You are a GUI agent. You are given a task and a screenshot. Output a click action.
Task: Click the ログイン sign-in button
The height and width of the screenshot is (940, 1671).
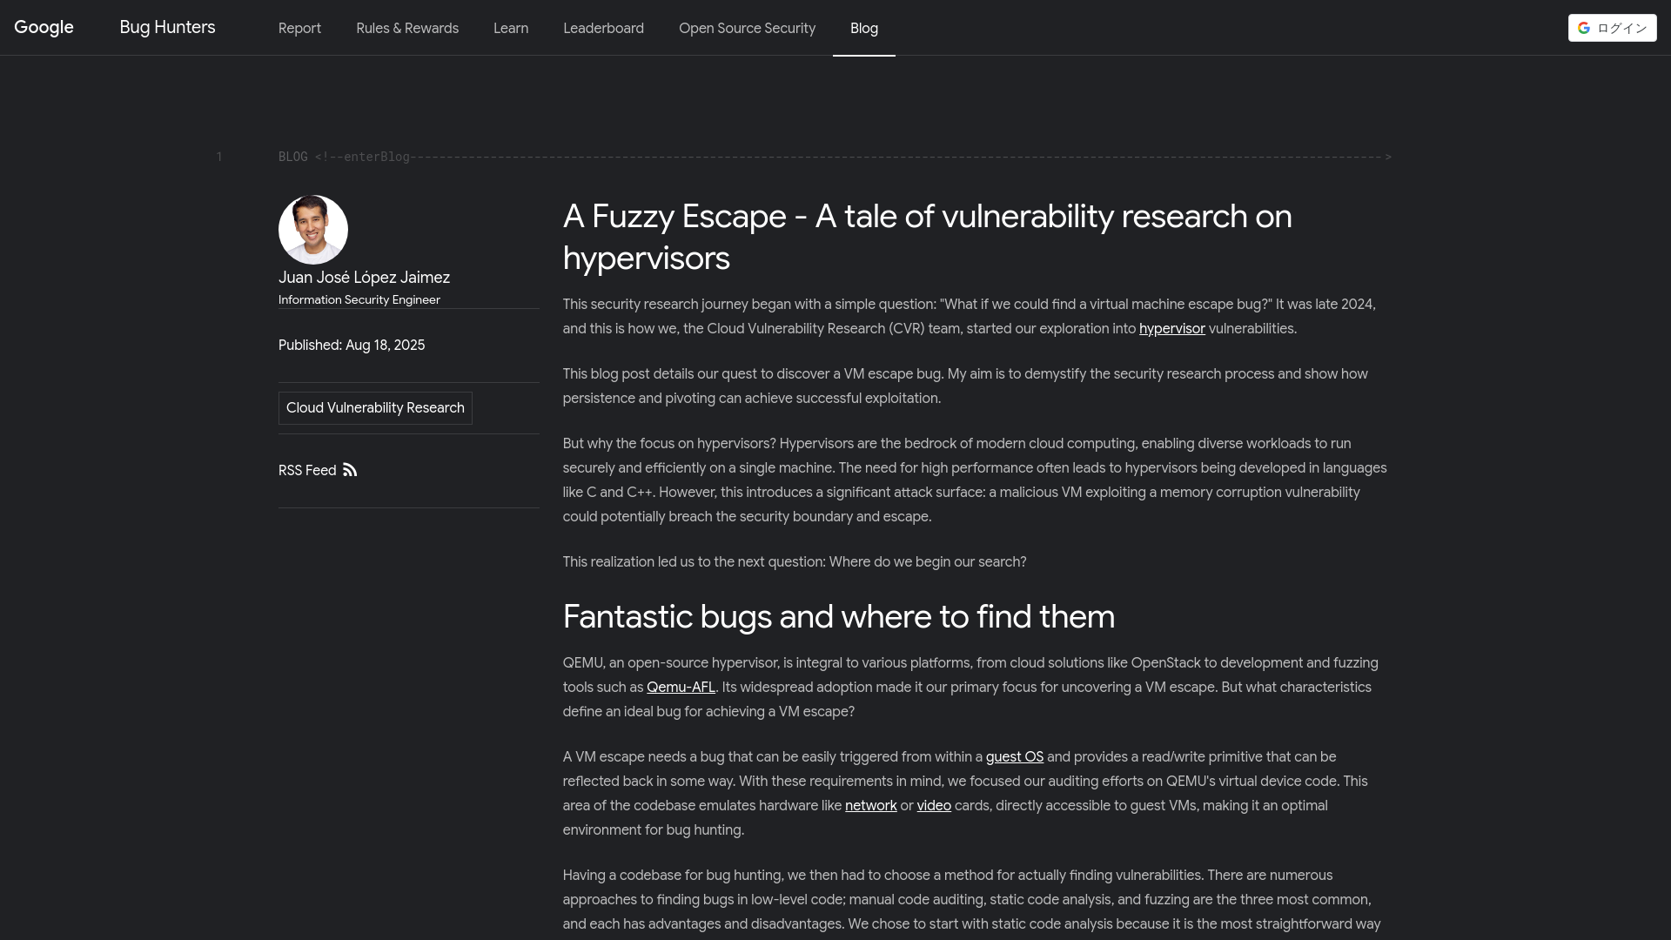tap(1612, 28)
